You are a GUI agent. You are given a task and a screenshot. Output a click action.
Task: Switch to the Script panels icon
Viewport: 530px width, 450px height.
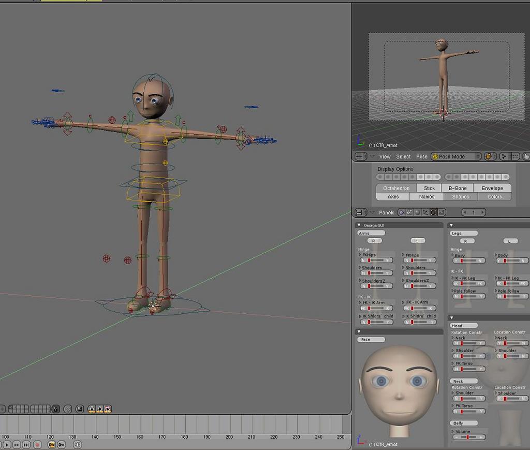coord(409,212)
